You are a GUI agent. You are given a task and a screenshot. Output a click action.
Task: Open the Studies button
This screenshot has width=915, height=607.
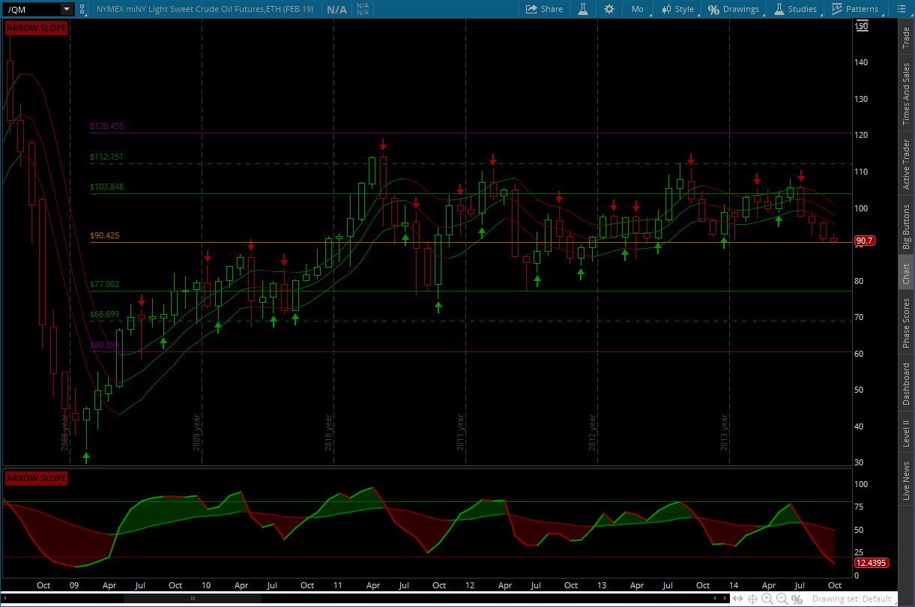click(794, 9)
